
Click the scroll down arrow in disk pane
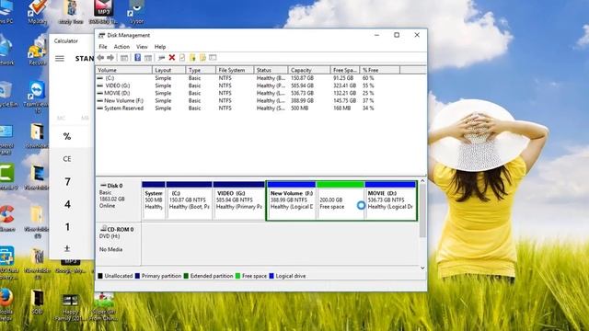[422, 268]
